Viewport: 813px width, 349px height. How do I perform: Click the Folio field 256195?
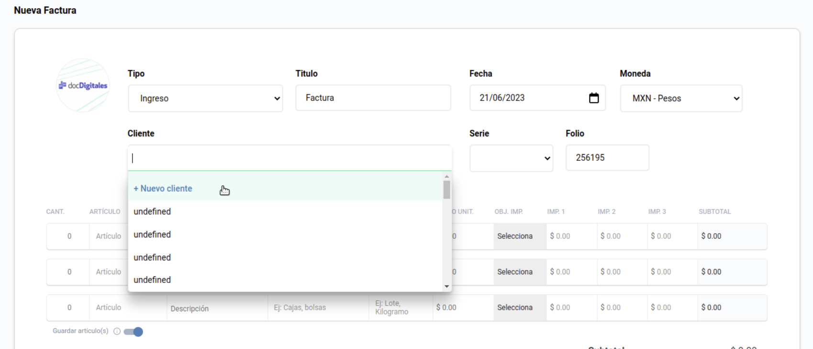pos(607,158)
